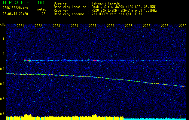The height and width of the screenshot is (120, 189).
Task: Click the meteor count value 25
Action: point(44,14)
